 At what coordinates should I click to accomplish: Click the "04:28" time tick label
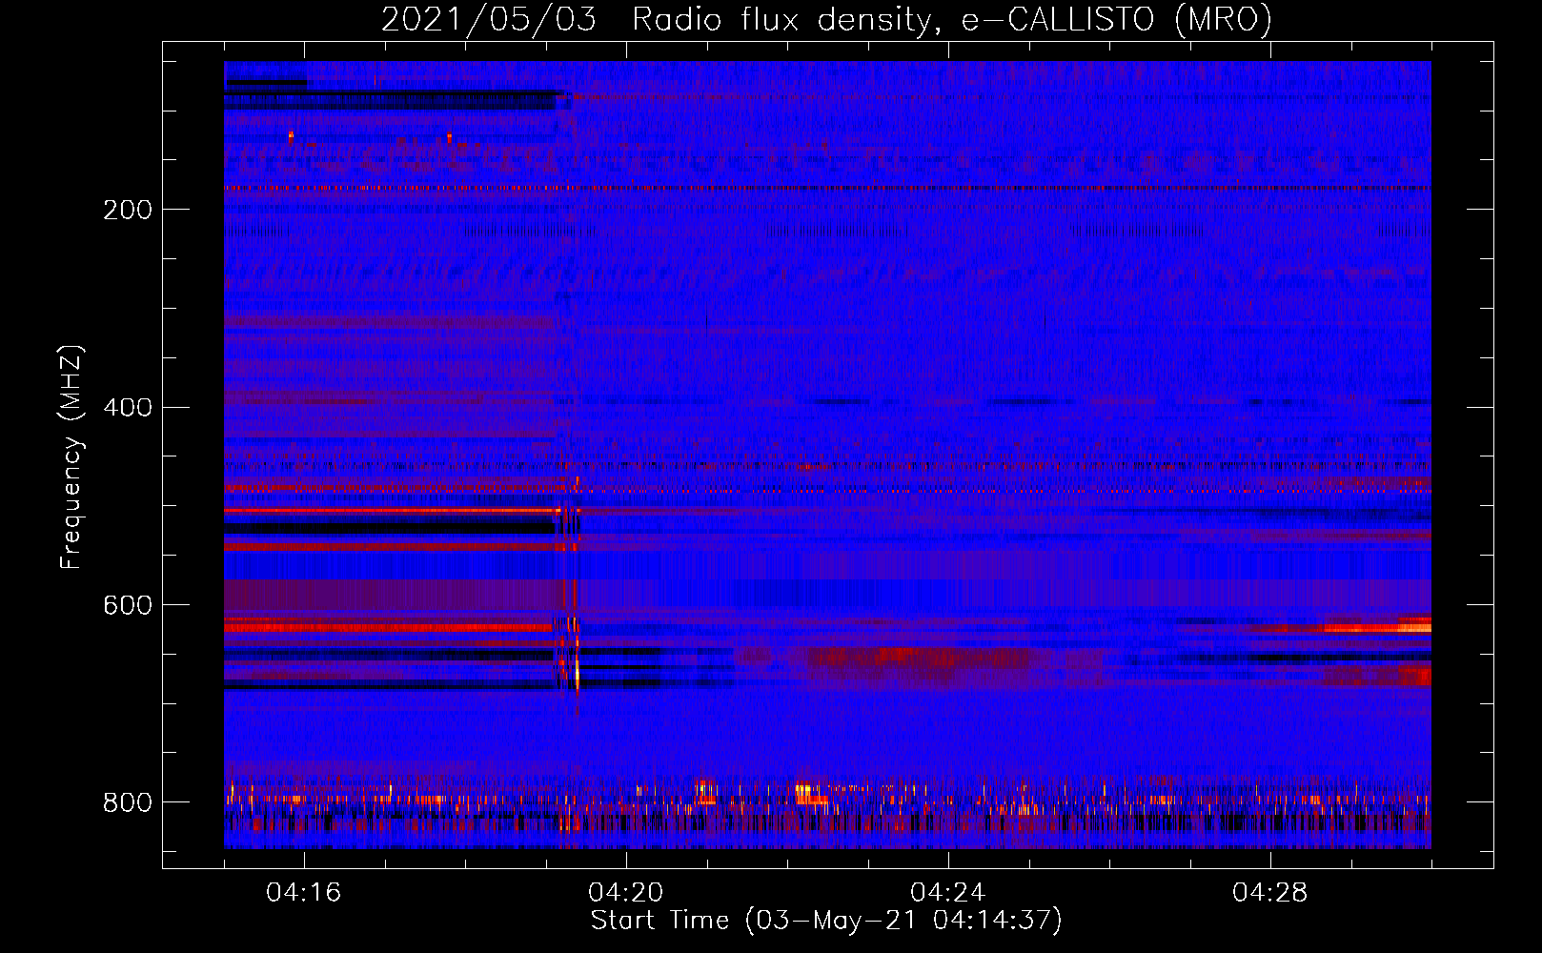[x=1270, y=892]
